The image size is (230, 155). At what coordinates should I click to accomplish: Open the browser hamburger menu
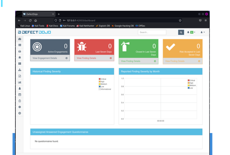(206, 20)
